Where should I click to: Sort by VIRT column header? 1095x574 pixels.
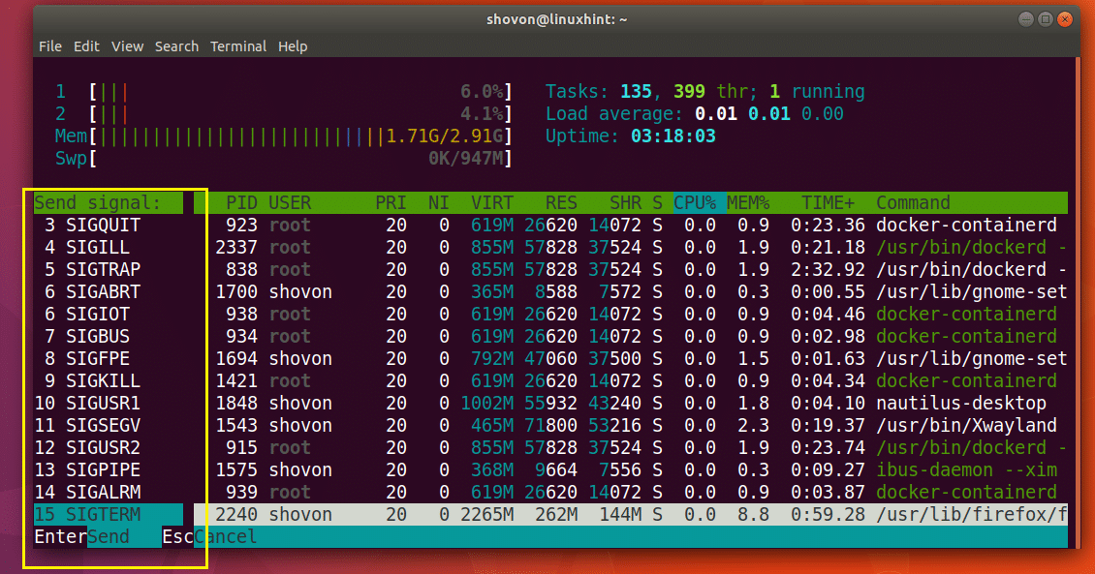[491, 203]
